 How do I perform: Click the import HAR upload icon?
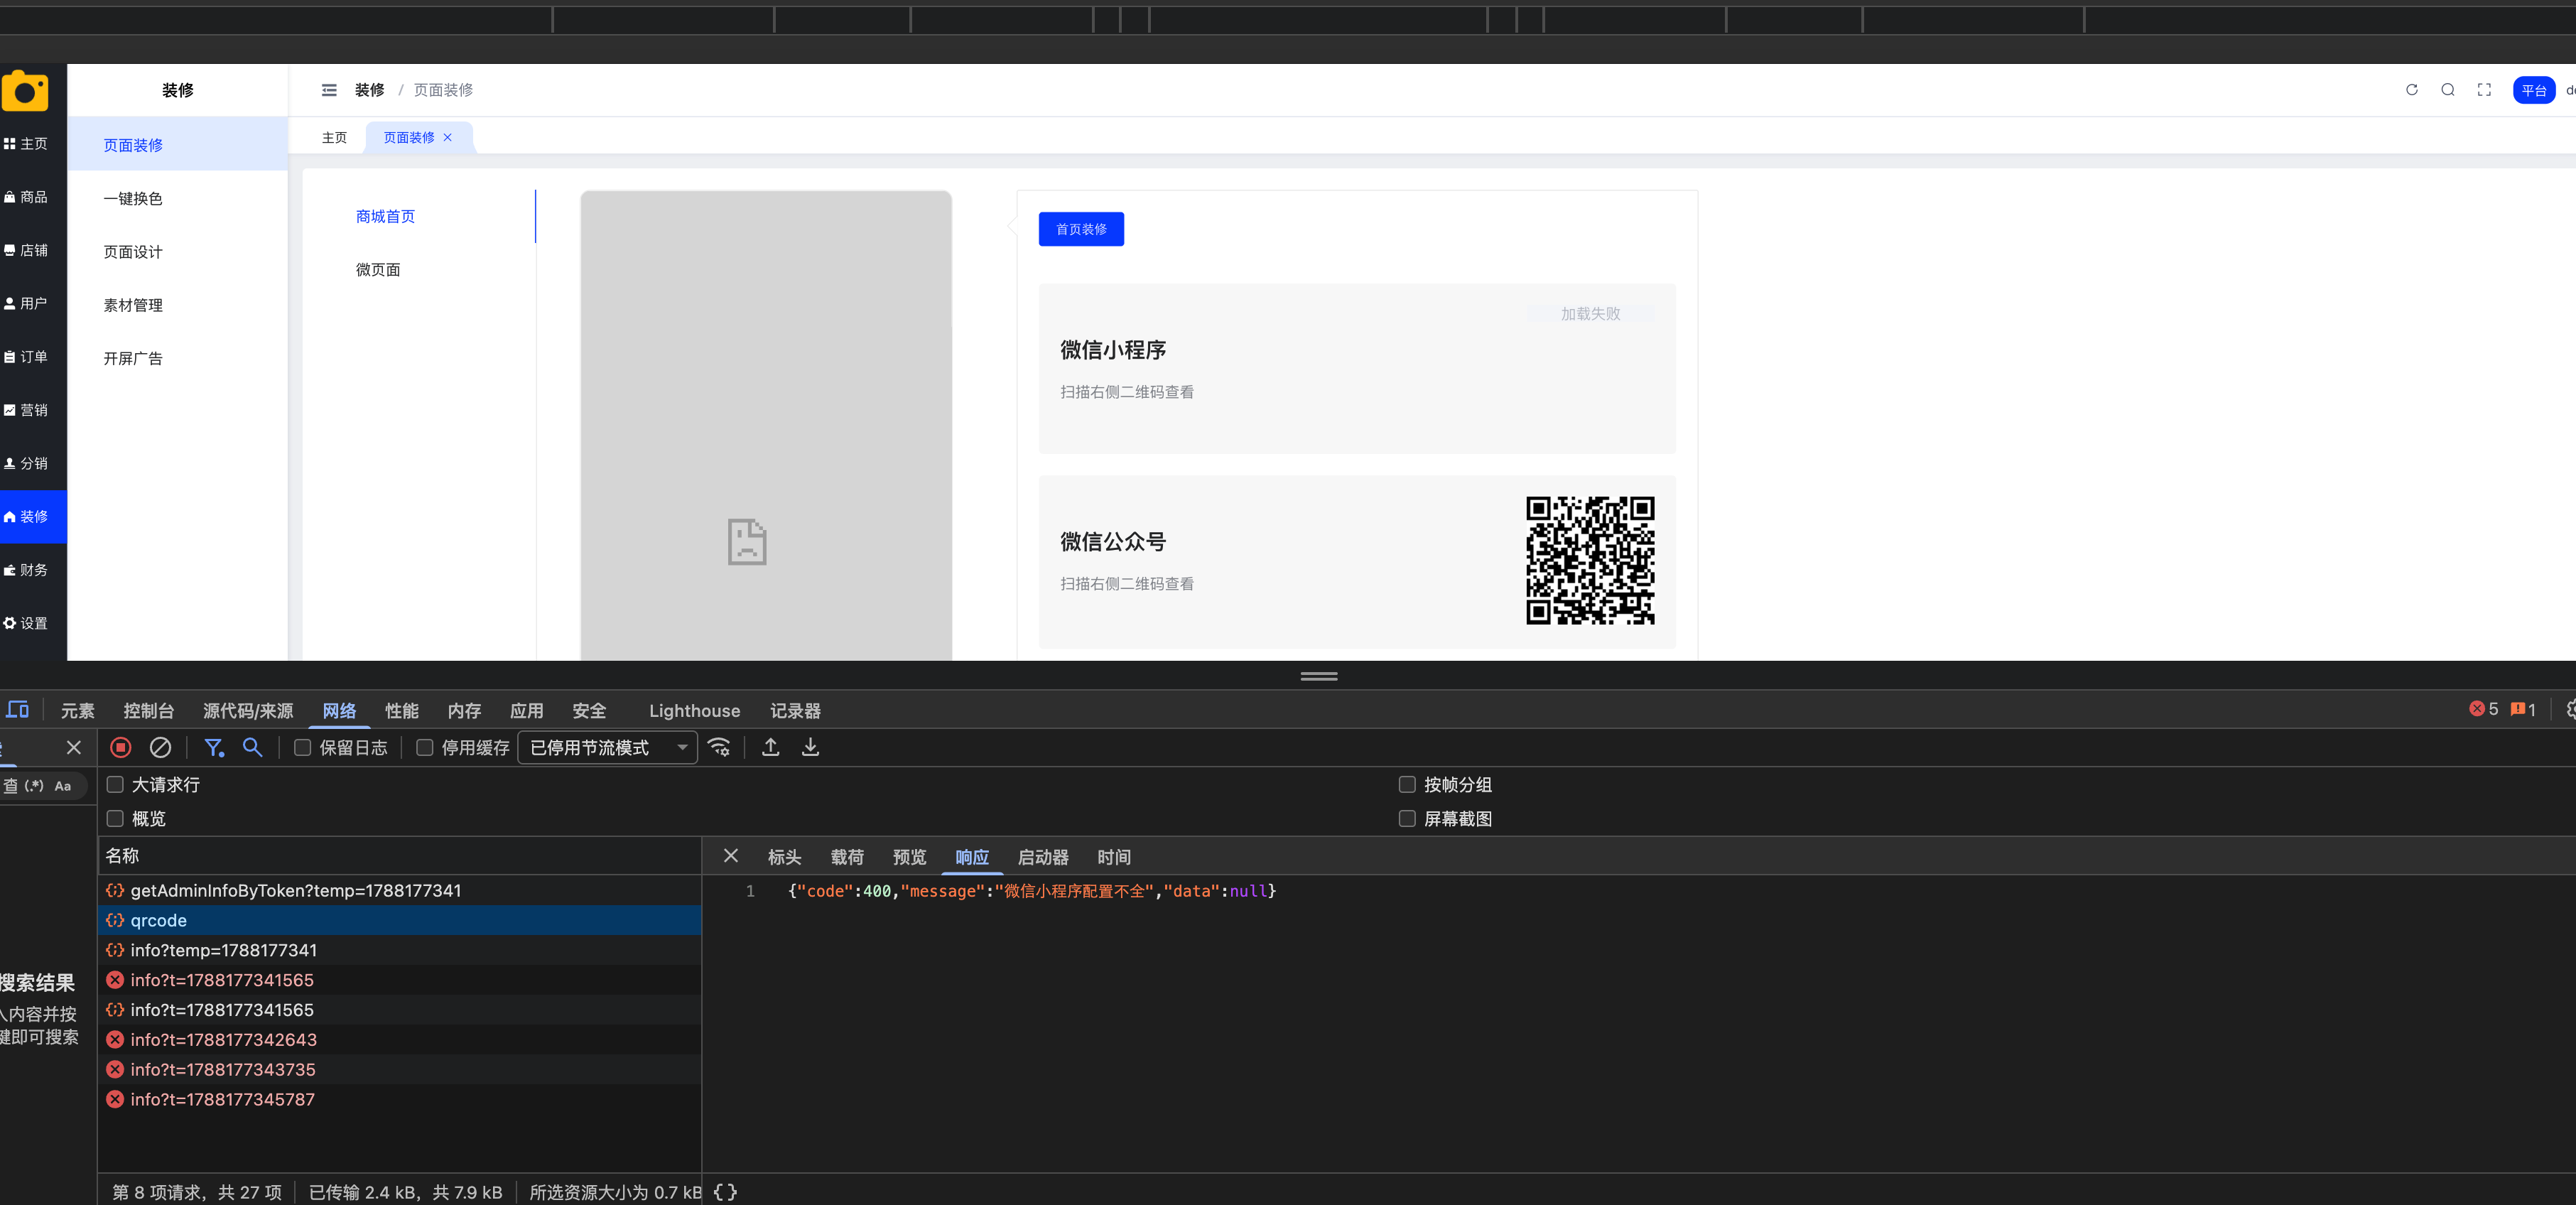[771, 747]
